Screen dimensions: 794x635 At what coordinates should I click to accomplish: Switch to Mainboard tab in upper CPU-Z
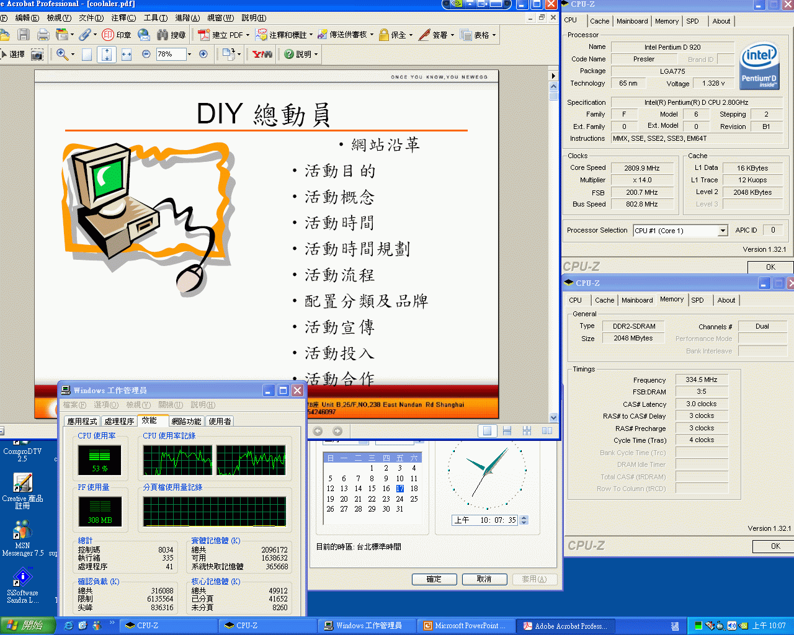coord(632,21)
